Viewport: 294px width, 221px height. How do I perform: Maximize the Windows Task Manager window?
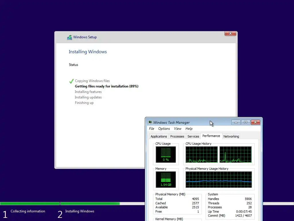coord(245,122)
